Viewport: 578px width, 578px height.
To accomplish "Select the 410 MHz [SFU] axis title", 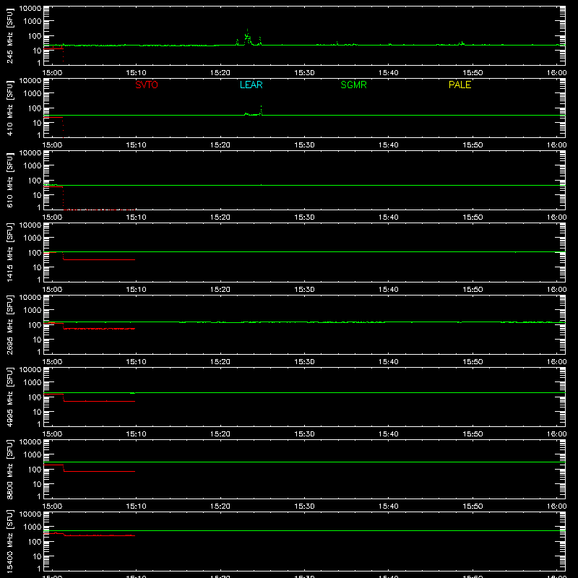I will point(9,108).
